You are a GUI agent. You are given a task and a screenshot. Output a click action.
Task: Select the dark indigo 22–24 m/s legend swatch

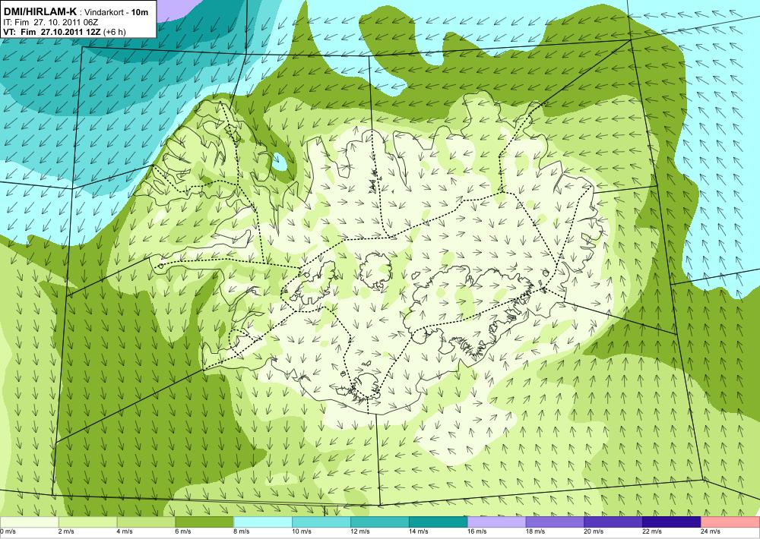[672, 522]
